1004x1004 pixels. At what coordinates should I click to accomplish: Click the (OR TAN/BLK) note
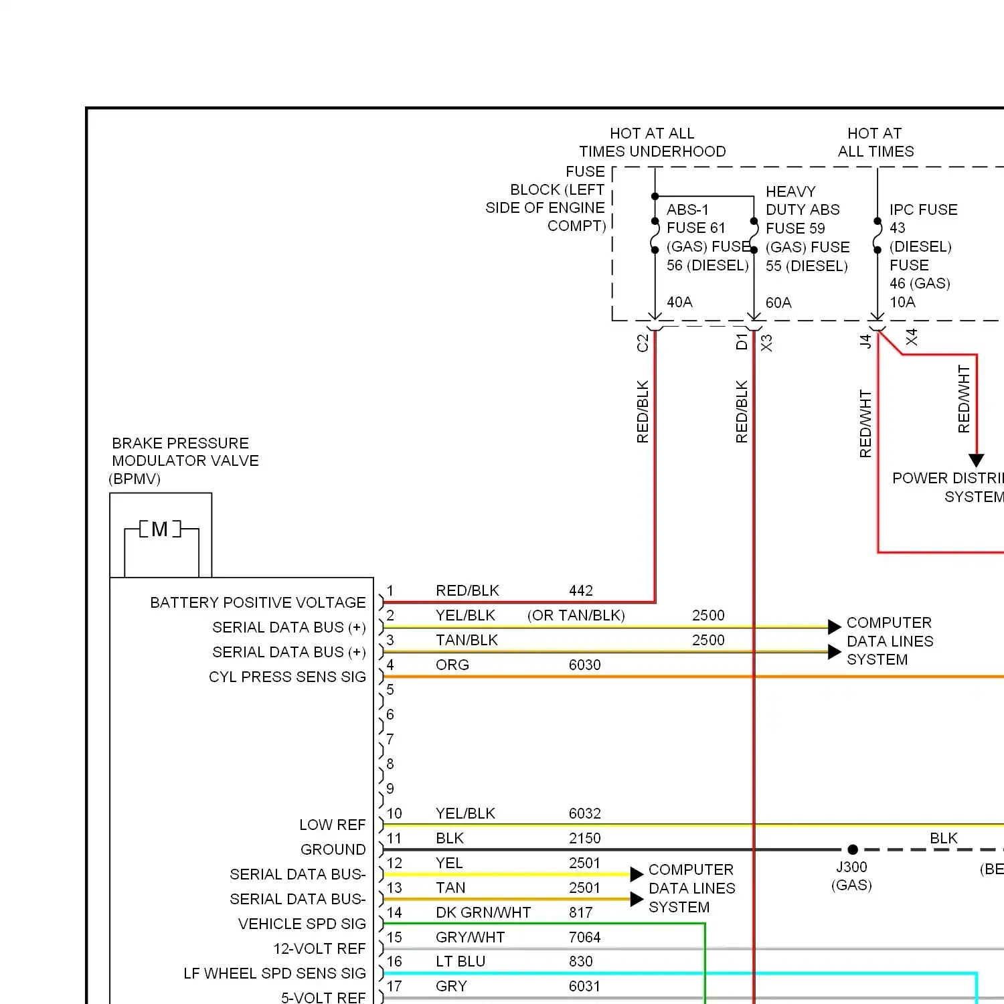pos(576,615)
